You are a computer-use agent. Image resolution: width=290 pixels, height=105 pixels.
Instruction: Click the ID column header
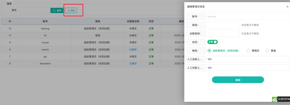coord(10,21)
